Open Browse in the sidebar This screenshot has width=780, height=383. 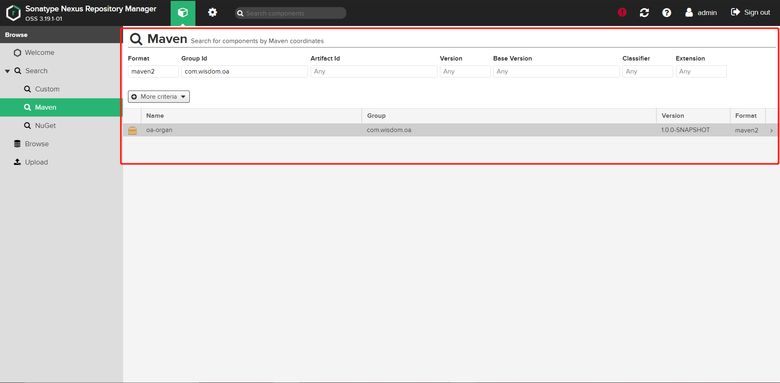(x=61, y=144)
